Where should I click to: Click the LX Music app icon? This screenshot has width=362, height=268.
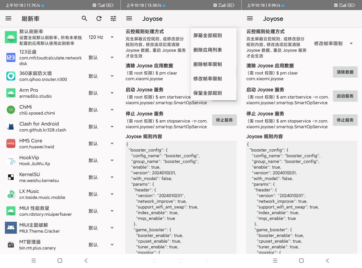(x=11, y=194)
